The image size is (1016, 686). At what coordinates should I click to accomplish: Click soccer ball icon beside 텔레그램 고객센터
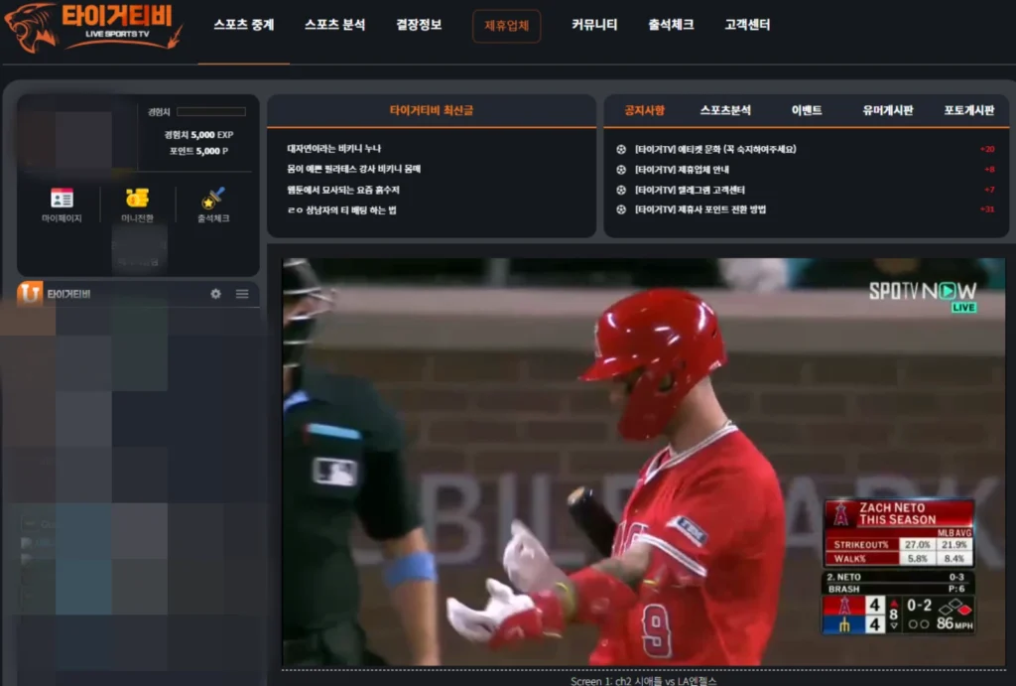(621, 190)
